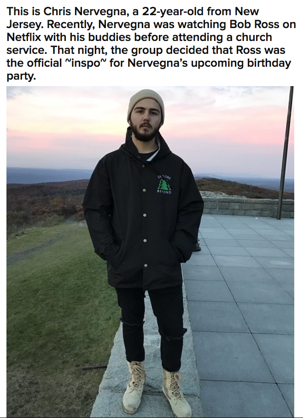This screenshot has width=303, height=418.
Task: Click the stone wall behind the patio
Action: pyautogui.click(x=248, y=205)
